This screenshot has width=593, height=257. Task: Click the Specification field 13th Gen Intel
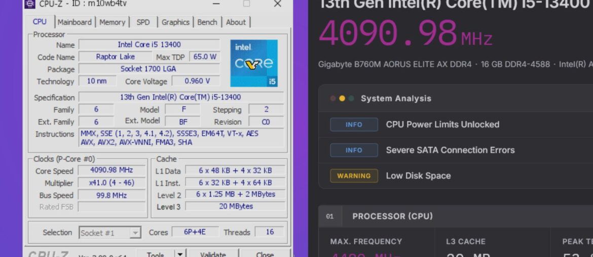181,97
